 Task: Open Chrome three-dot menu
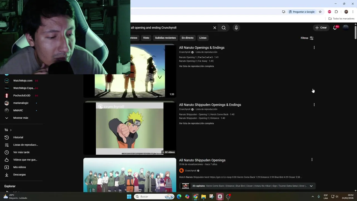tap(353, 12)
